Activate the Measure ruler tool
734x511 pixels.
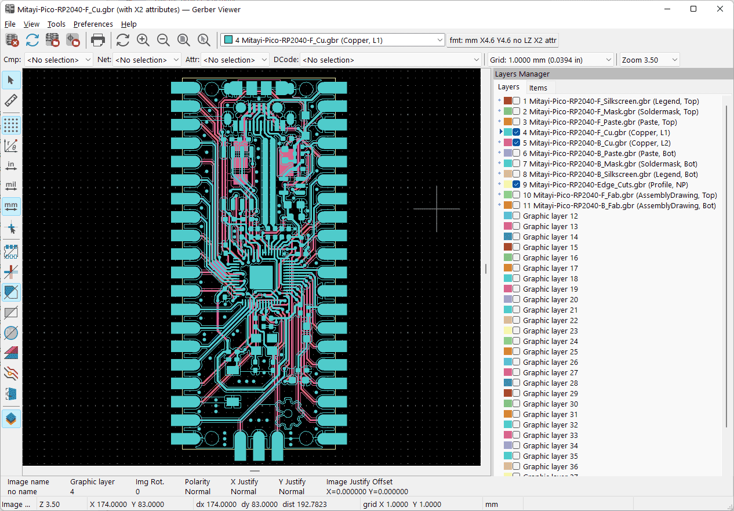[11, 101]
